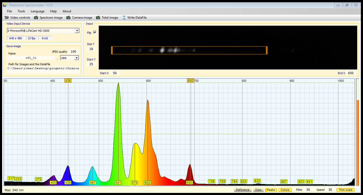
Task: Click the Video controls camera icon
Action: click(7, 18)
